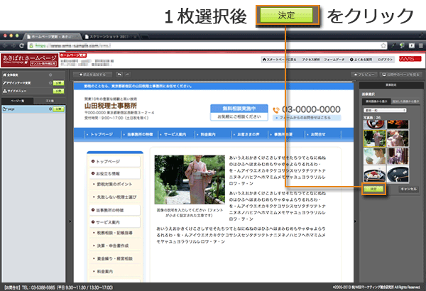The height and width of the screenshot is (291, 426).
Task: Click the キャンセル button in the image panel
Action: point(408,190)
